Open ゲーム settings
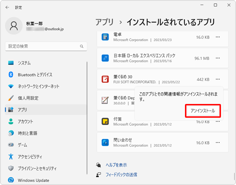Viewport: 236px width, 185px height. (46, 145)
